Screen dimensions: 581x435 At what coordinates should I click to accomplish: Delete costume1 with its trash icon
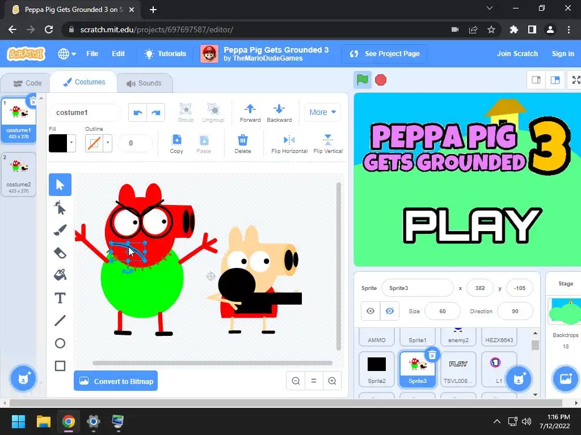pos(33,102)
